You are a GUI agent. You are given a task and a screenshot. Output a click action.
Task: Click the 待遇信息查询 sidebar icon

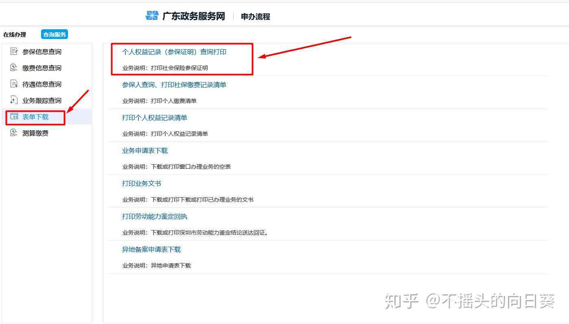(14, 84)
